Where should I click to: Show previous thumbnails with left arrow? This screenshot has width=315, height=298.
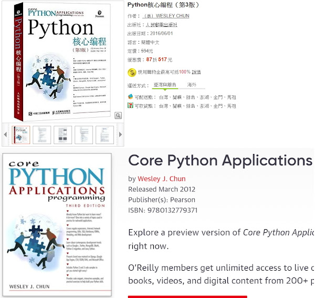[5, 135]
